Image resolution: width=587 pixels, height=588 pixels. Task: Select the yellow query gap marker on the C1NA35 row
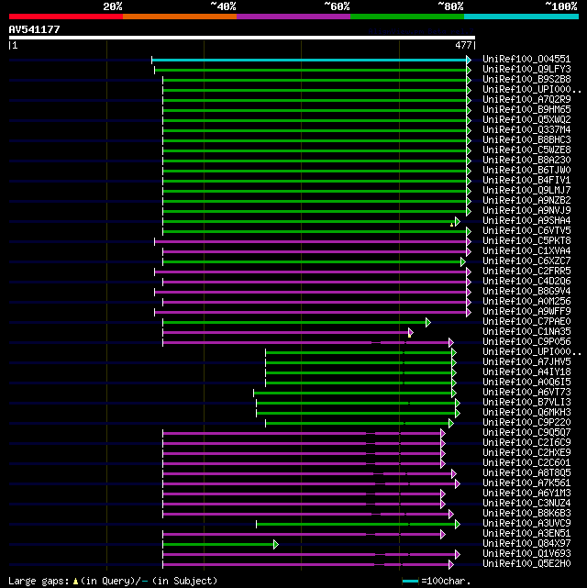point(409,335)
